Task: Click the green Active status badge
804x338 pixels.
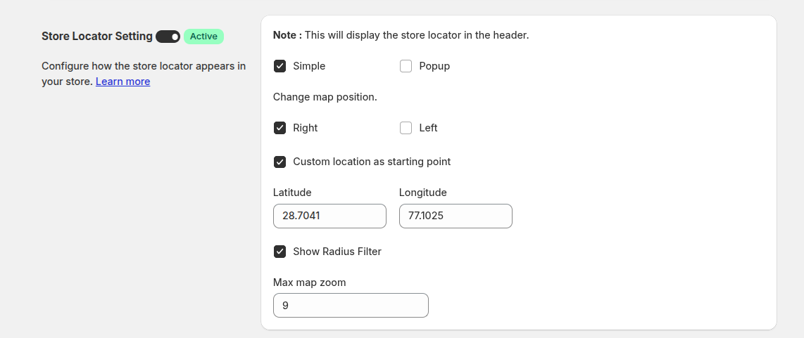Action: [203, 37]
